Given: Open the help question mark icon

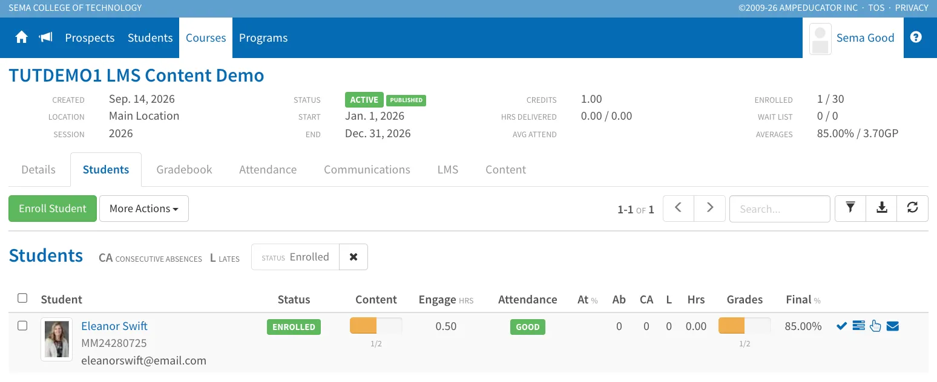Looking at the screenshot, I should coord(916,37).
